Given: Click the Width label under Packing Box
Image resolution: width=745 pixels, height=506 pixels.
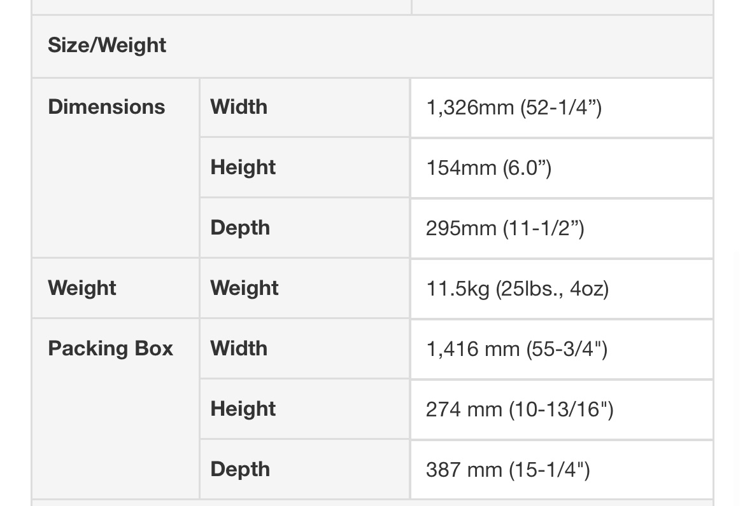Looking at the screenshot, I should (239, 348).
